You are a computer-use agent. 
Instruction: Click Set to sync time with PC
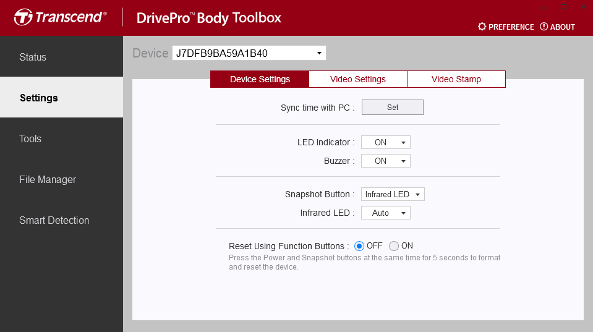click(x=393, y=108)
